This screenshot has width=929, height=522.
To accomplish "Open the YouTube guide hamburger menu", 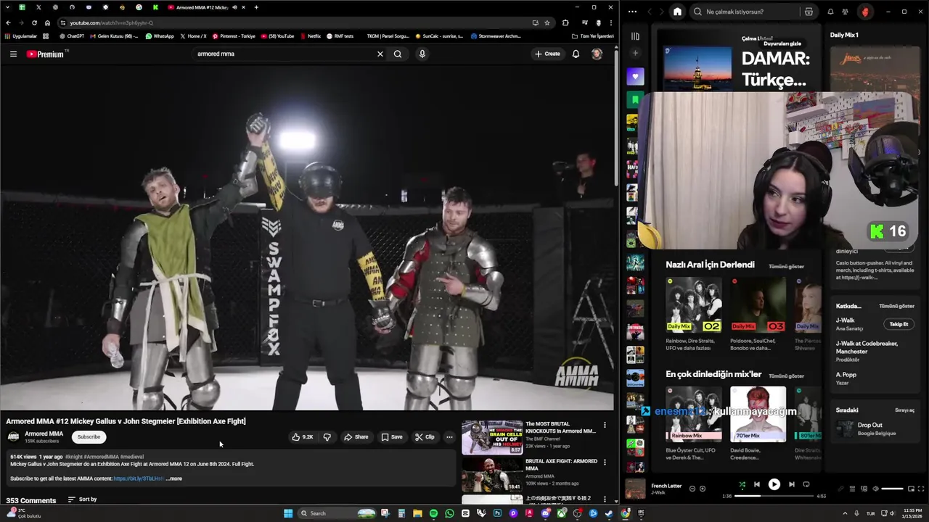I will [13, 54].
